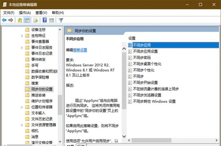Click folder icon beside 手写
The width and height of the screenshot is (221, 146).
pyautogui.click(x=27, y=65)
